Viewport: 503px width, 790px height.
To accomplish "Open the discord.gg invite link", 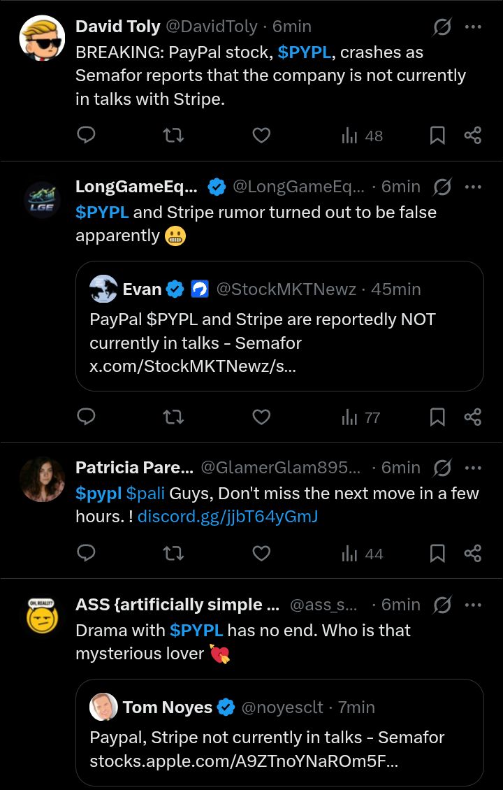I will [228, 517].
